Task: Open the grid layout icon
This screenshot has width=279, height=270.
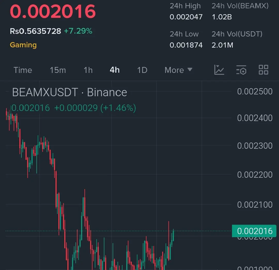Action: [263, 70]
